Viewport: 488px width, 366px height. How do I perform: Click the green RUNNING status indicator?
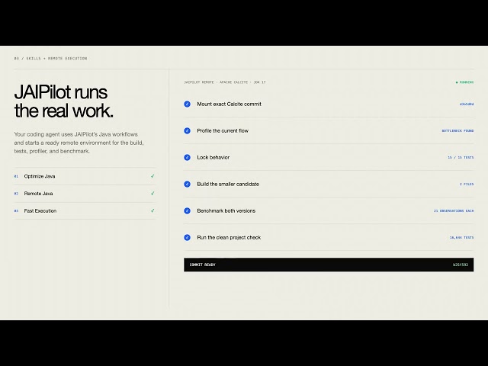click(x=464, y=82)
